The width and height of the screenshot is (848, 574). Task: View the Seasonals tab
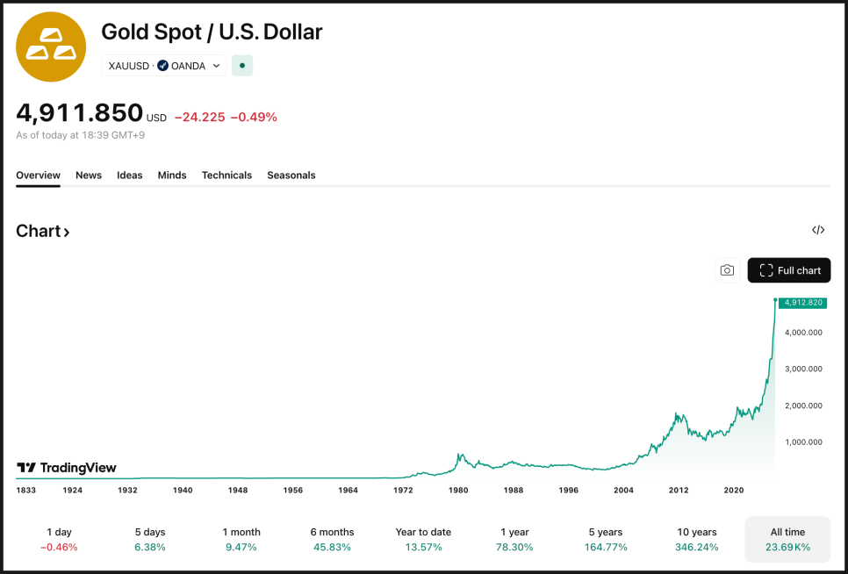[291, 176]
